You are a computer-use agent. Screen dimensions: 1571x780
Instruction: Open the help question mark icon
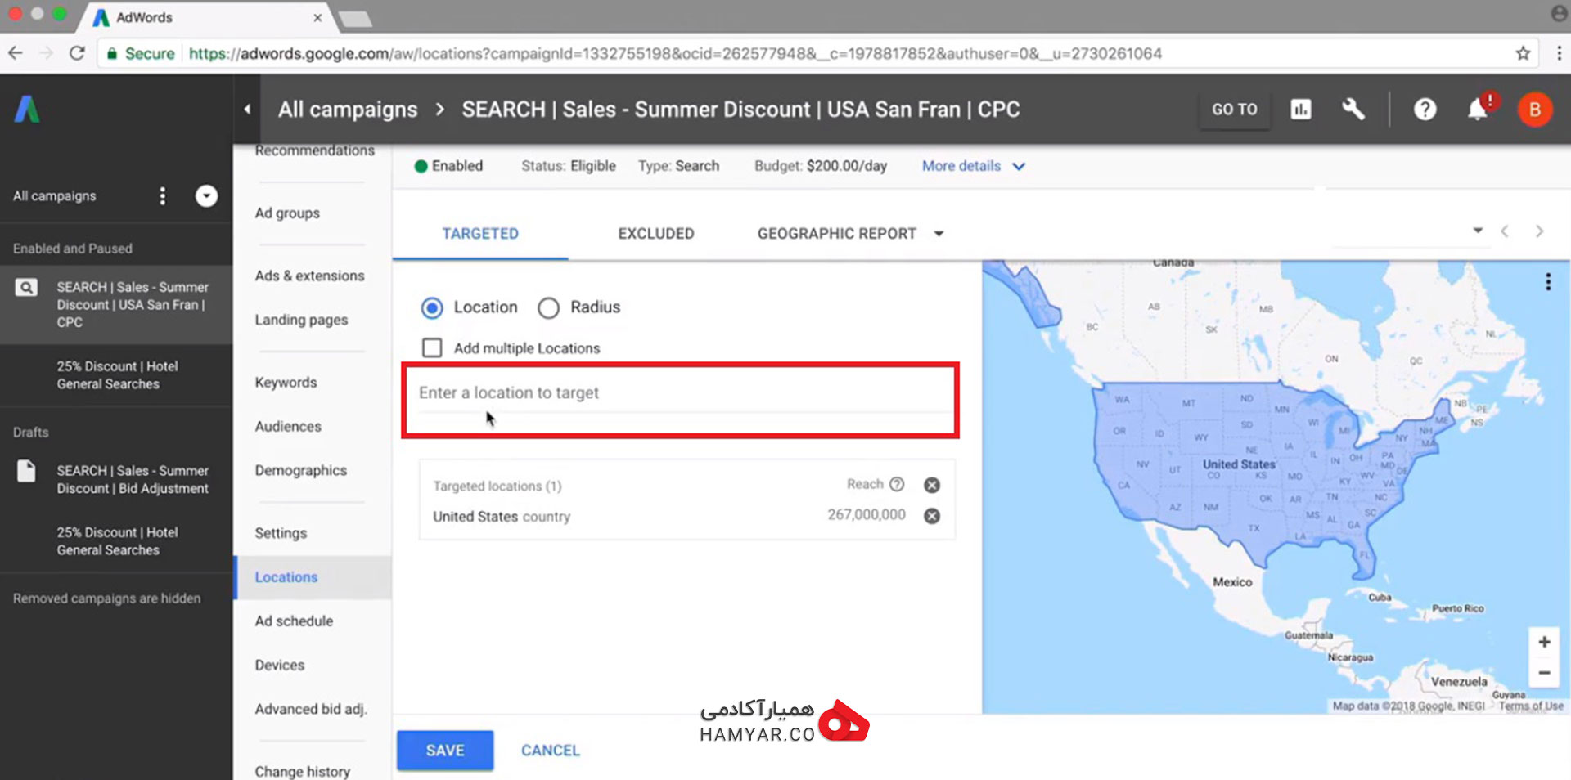pos(1425,109)
